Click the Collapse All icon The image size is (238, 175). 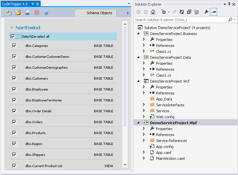(x=189, y=12)
